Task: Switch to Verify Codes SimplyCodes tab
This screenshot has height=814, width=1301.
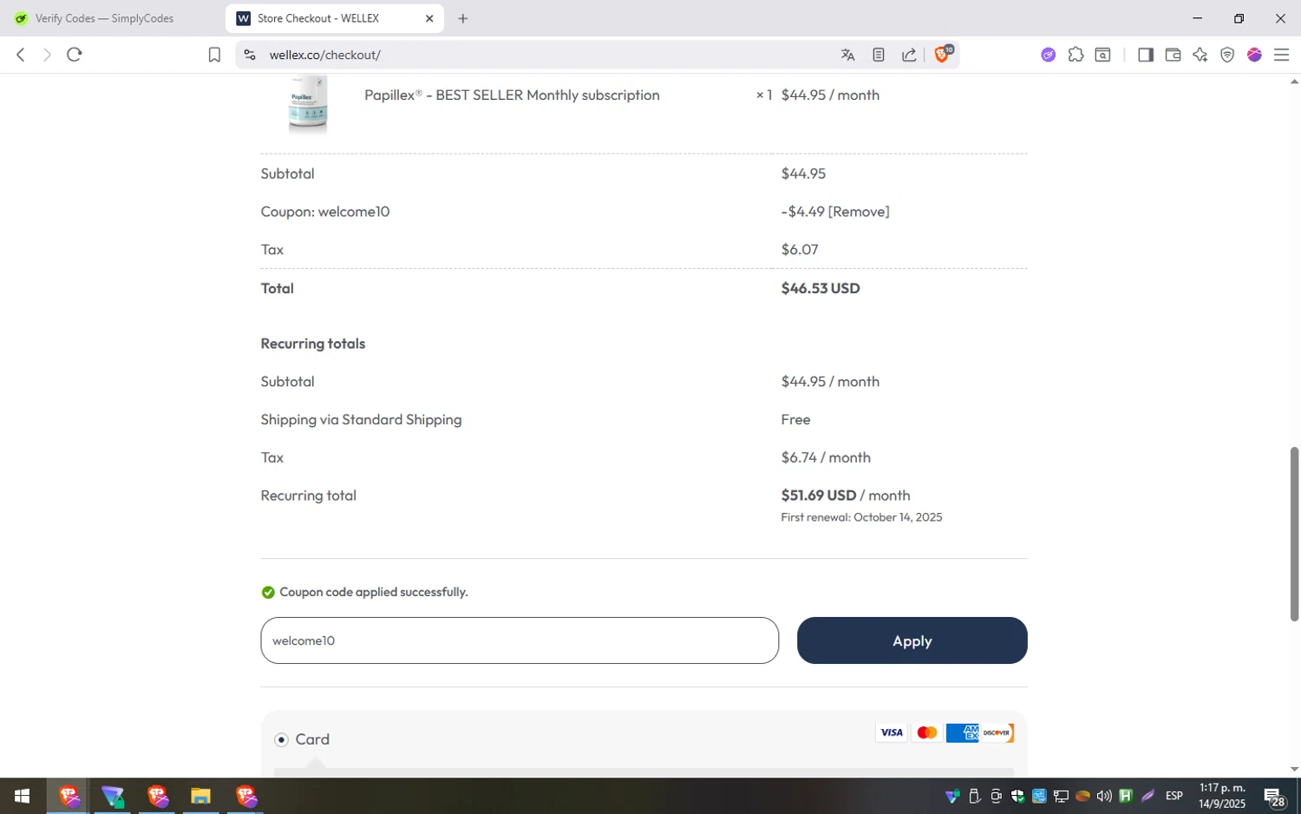Action: 104,18
